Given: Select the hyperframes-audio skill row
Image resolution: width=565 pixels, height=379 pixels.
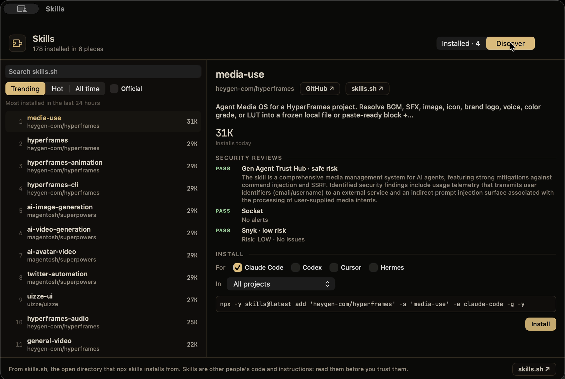Looking at the screenshot, I should pos(103,322).
